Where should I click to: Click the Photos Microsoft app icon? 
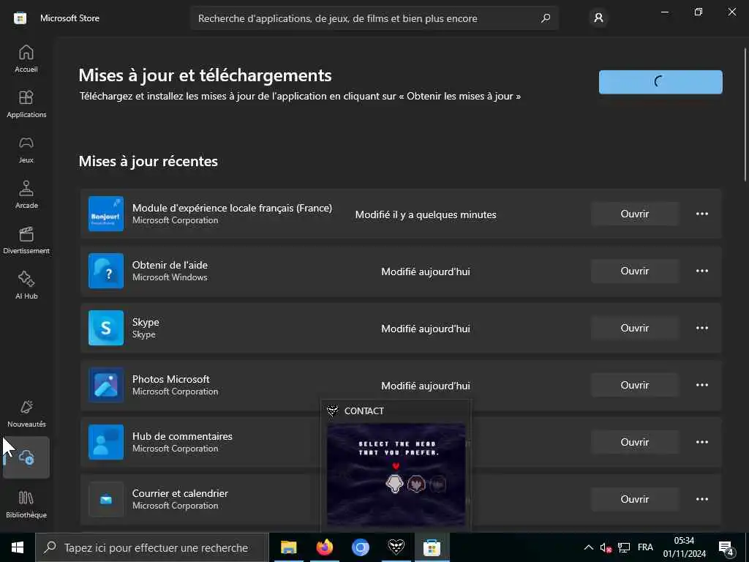click(x=106, y=385)
